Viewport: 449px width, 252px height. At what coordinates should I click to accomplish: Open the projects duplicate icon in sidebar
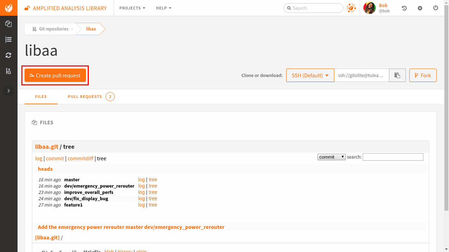[8, 24]
